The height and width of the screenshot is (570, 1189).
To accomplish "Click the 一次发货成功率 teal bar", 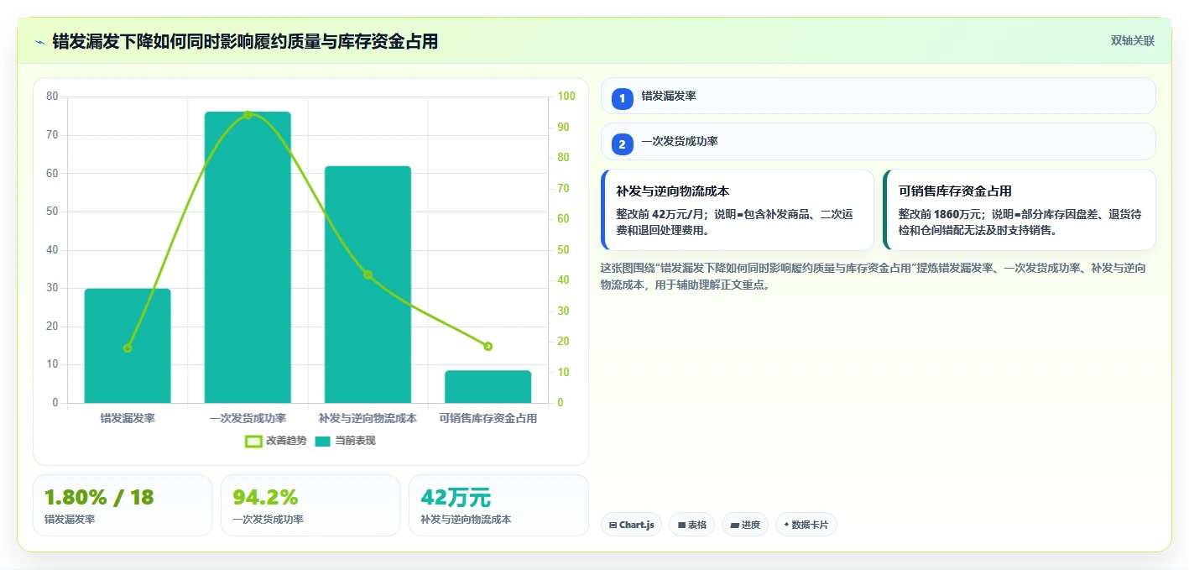I will [x=248, y=257].
